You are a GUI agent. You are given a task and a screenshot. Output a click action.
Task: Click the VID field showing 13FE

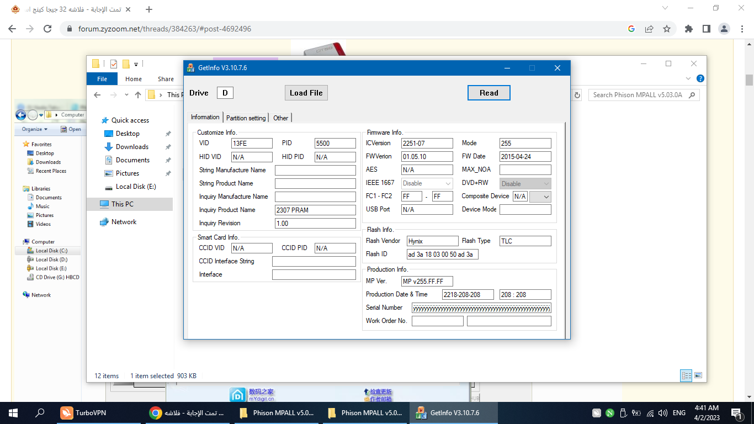click(252, 143)
